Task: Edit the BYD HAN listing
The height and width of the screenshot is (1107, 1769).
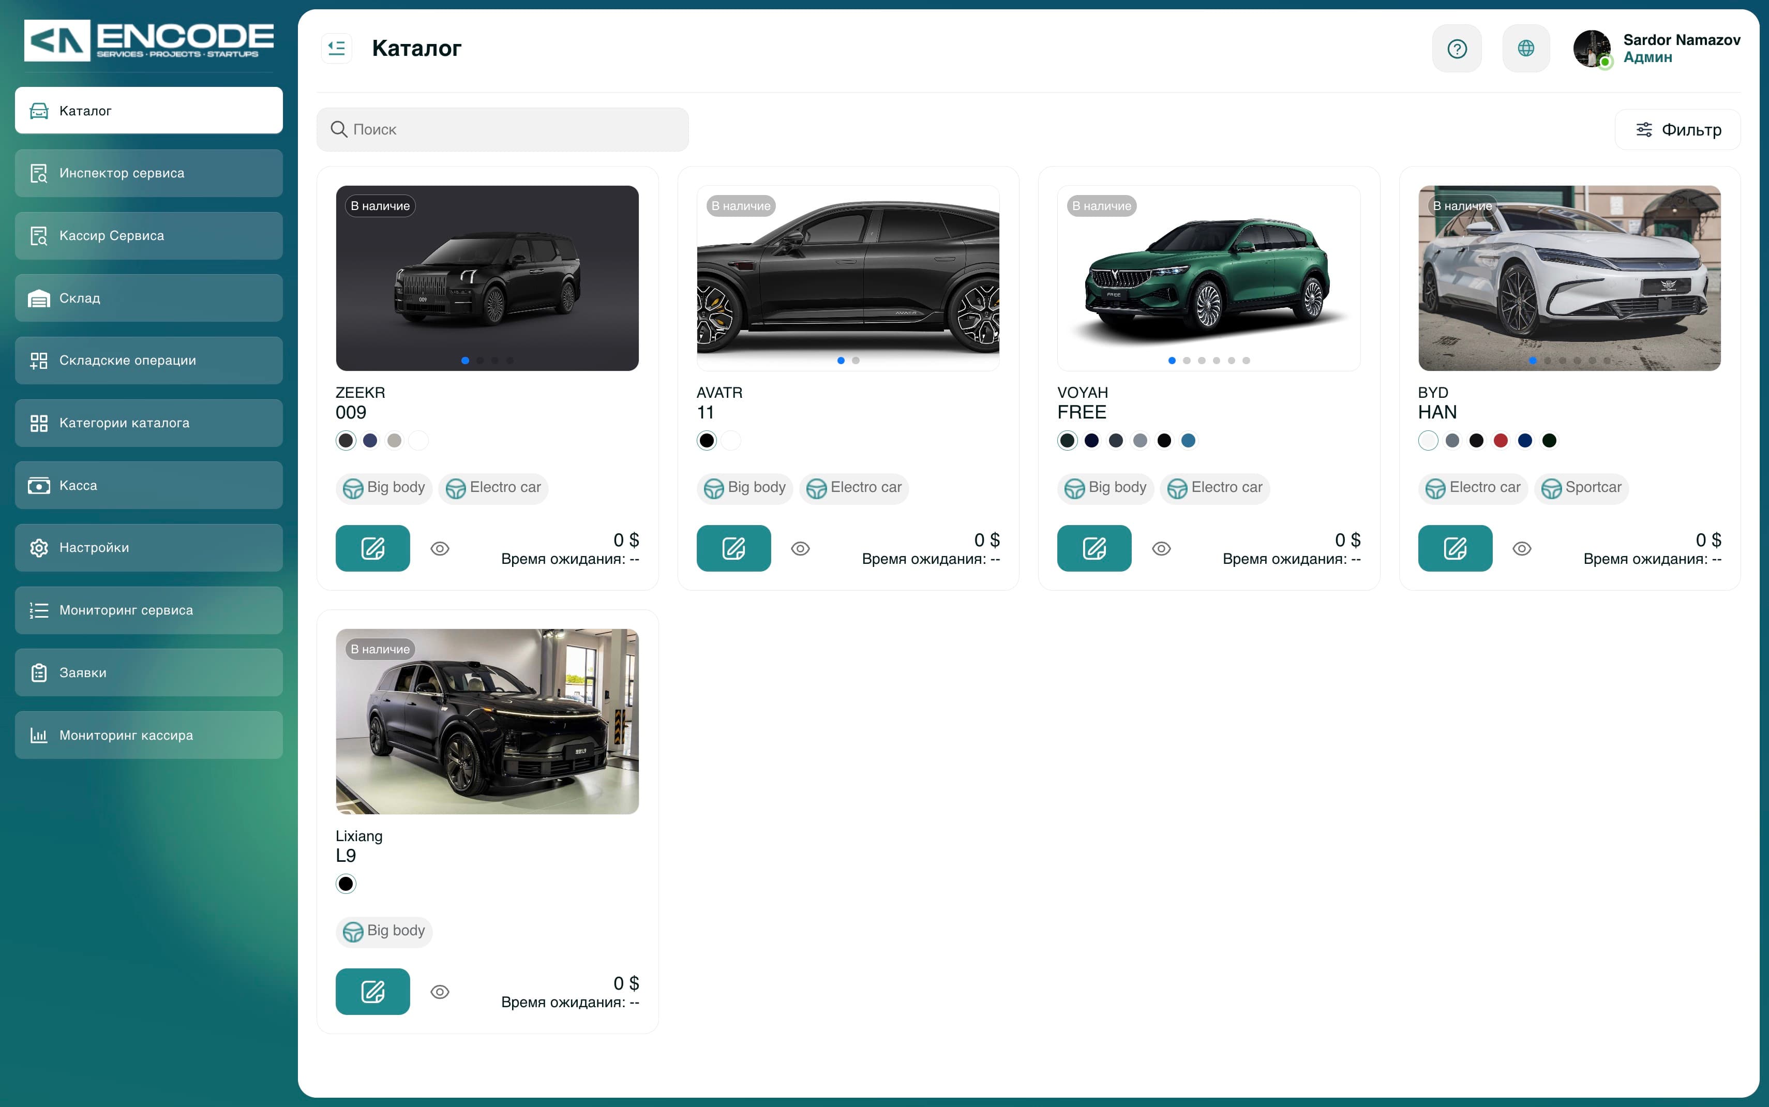Action: pyautogui.click(x=1455, y=548)
